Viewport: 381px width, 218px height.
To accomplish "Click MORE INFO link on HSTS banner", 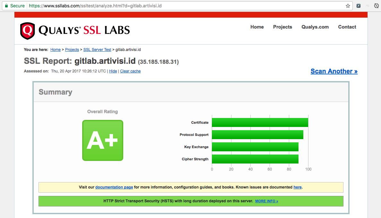I will point(266,201).
